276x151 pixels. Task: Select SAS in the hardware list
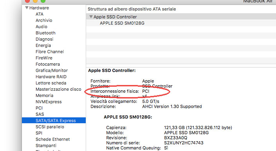click(40, 114)
